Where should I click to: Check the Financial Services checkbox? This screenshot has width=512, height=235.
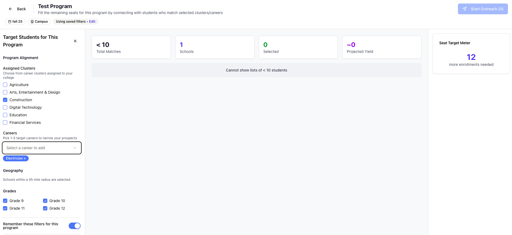[5, 122]
